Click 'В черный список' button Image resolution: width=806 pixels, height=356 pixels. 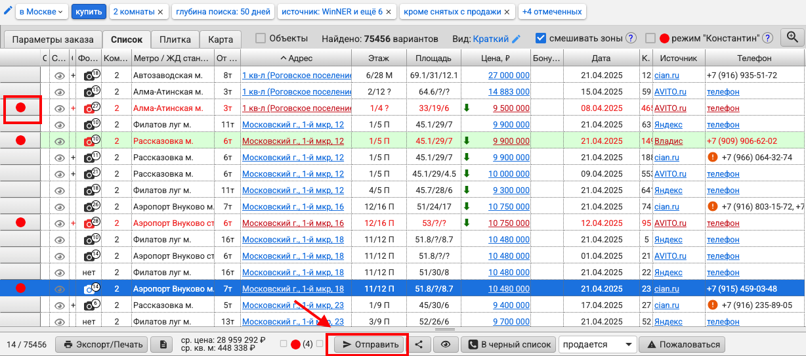coord(507,344)
